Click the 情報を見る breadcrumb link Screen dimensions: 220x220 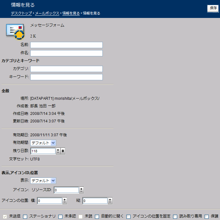71,14
